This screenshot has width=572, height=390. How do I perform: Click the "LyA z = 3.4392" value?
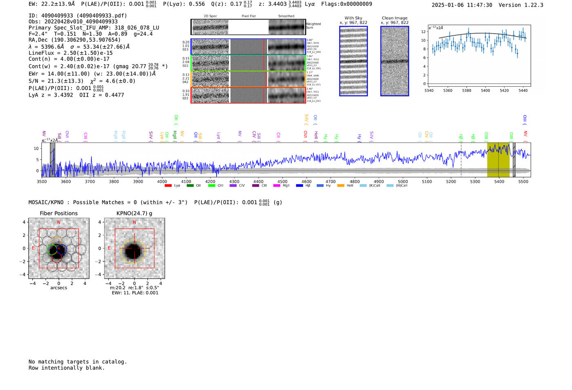[x=51, y=95]
